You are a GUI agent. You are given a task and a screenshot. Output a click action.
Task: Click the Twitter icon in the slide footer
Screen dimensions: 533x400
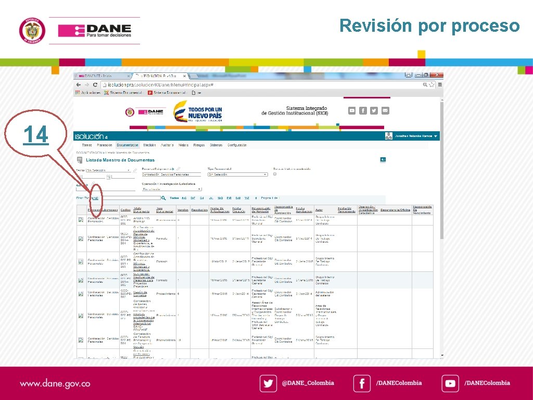268,383
